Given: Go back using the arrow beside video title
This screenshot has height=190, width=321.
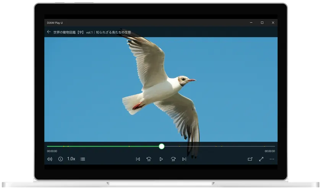Looking at the screenshot, I should click(49, 32).
